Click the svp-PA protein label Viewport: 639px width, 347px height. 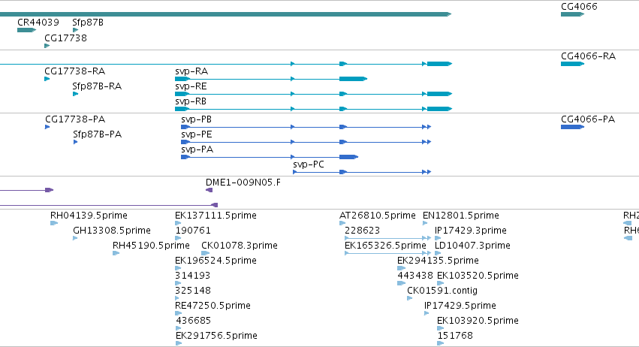click(x=197, y=149)
